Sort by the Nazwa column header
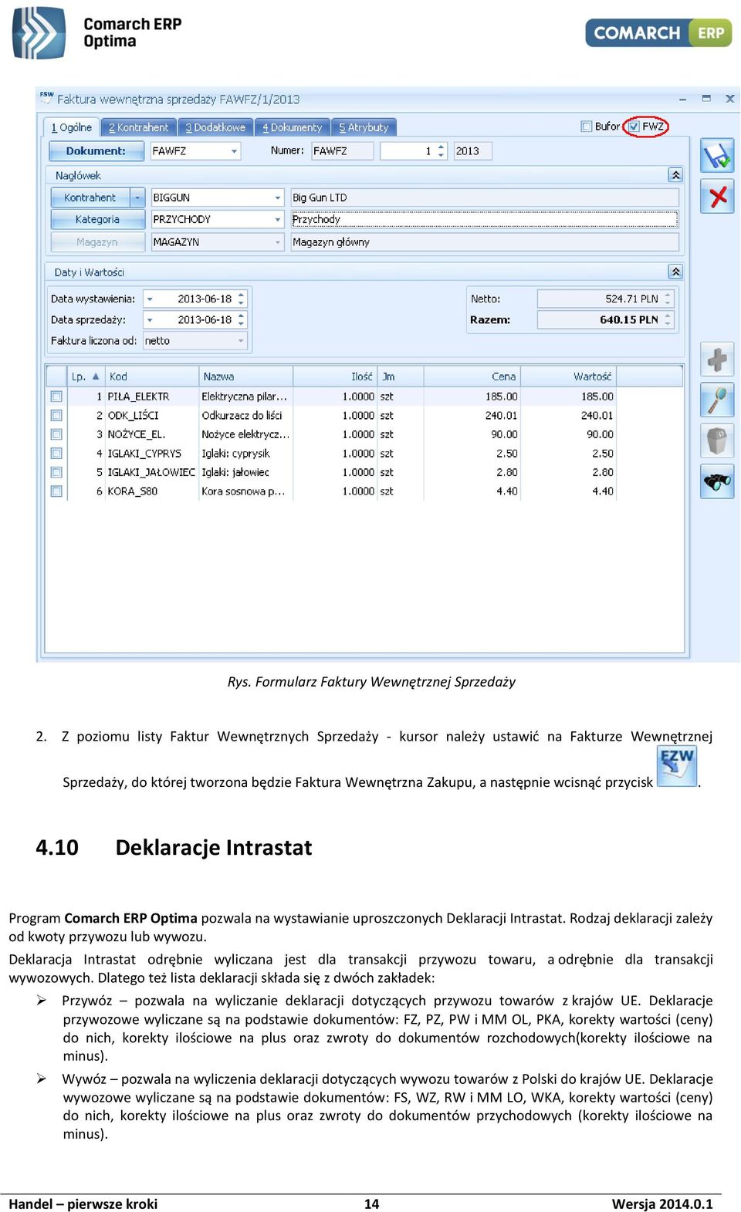 (246, 376)
